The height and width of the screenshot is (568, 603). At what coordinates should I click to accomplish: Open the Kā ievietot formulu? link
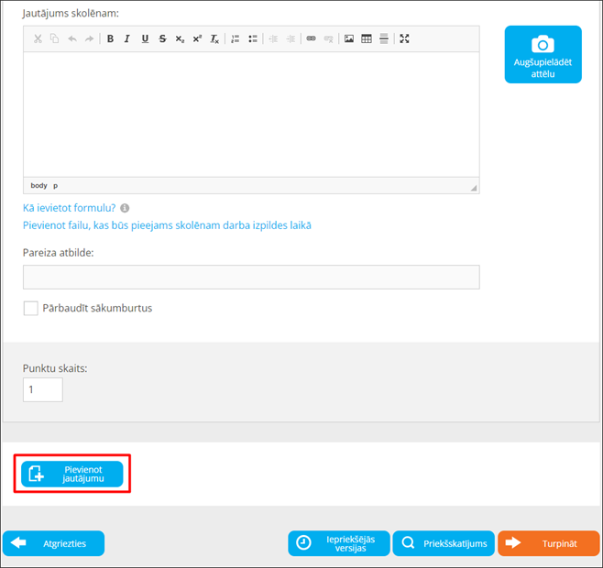(x=69, y=208)
